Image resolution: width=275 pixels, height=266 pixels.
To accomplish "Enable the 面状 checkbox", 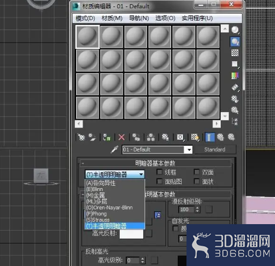I will [x=197, y=181].
